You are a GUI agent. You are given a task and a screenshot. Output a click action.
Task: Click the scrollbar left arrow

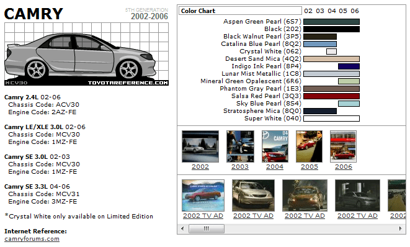coord(182,228)
